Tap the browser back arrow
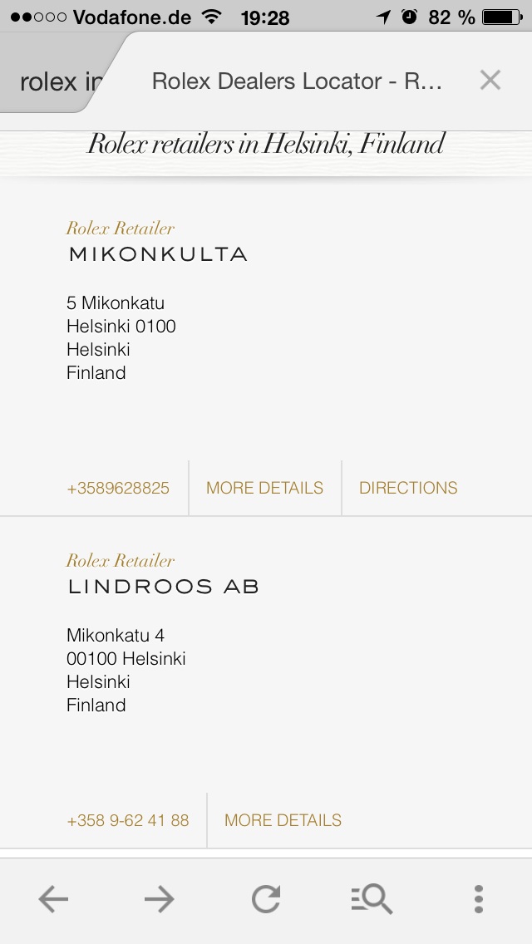This screenshot has width=532, height=944. 53,898
